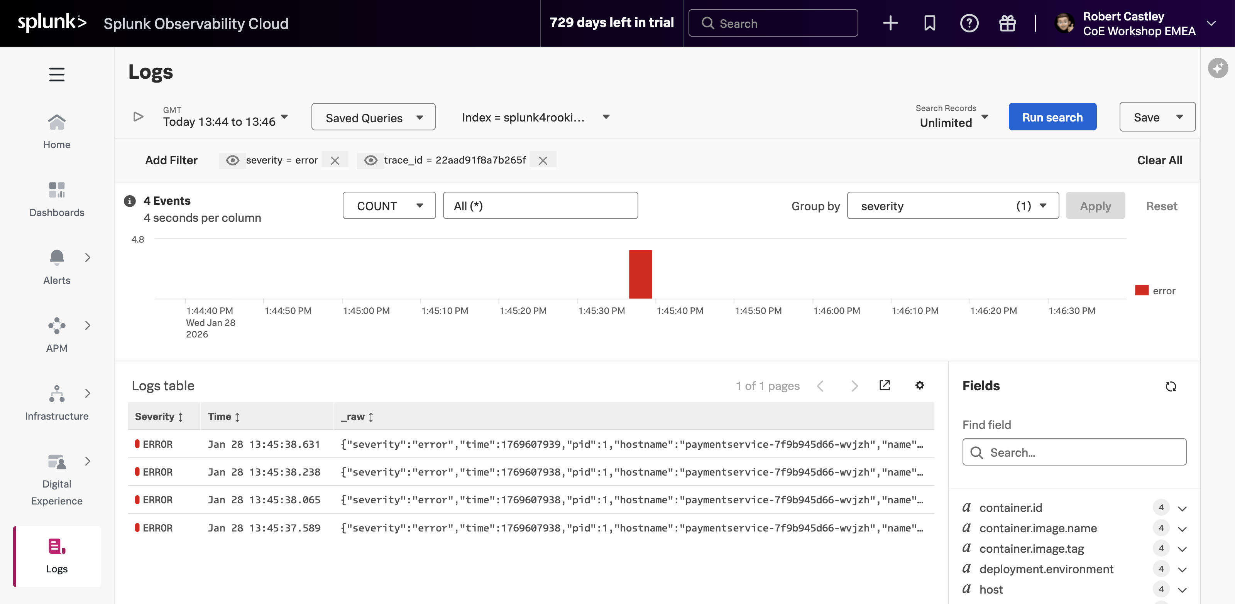Open the Saved Queries dropdown
The height and width of the screenshot is (604, 1235).
[373, 117]
